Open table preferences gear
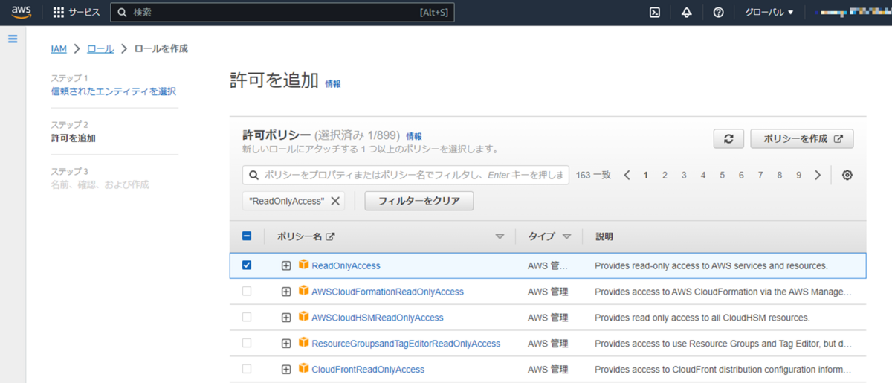The height and width of the screenshot is (383, 892). 847,176
